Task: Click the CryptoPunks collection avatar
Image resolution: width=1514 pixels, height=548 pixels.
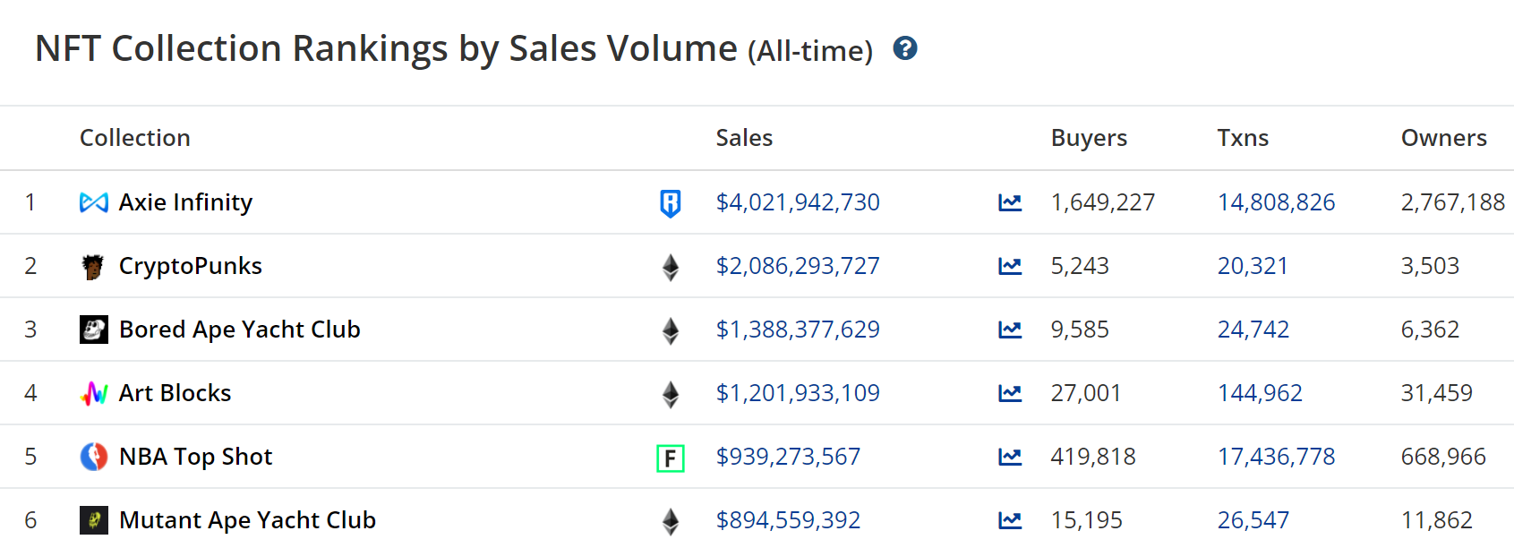Action: (x=93, y=266)
